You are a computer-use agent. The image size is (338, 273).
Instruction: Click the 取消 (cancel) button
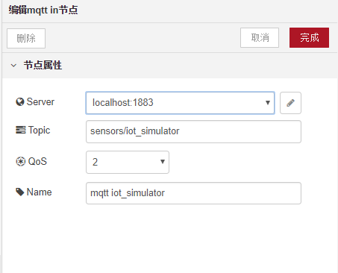point(260,37)
